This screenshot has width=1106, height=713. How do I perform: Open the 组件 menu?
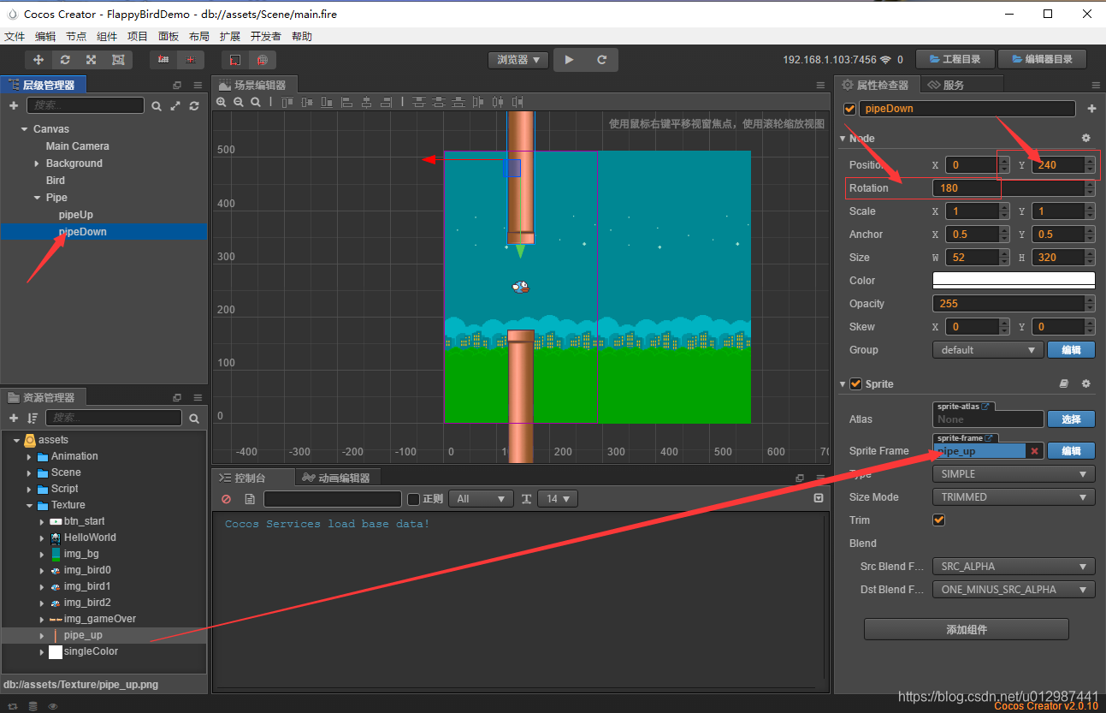click(107, 37)
